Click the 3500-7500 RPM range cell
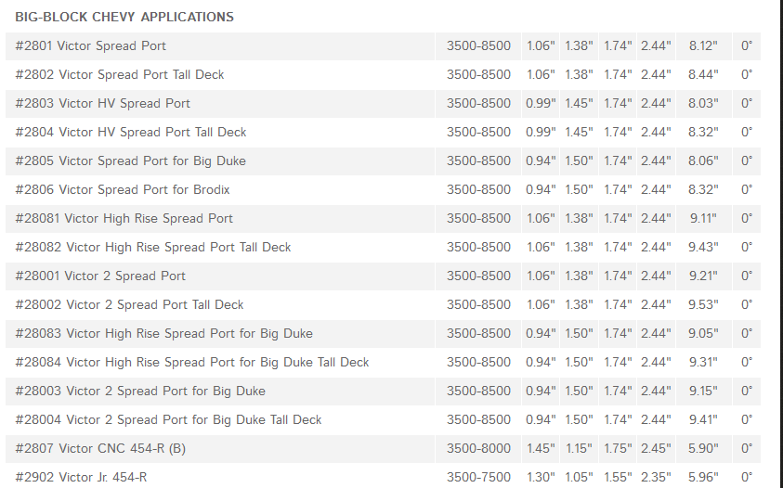Image resolution: width=783 pixels, height=488 pixels. click(x=478, y=477)
